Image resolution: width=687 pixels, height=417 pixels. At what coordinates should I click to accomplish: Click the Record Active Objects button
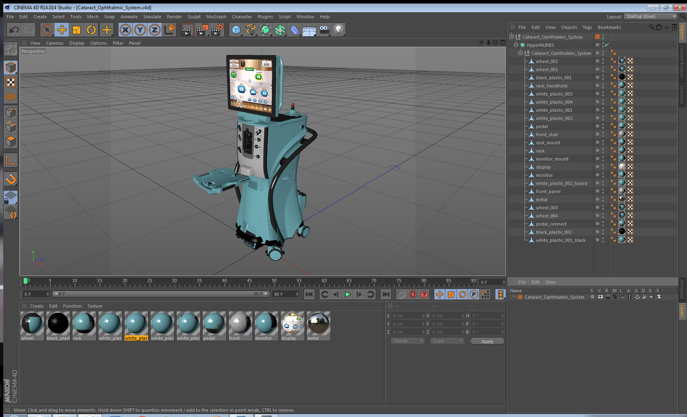coord(413,294)
